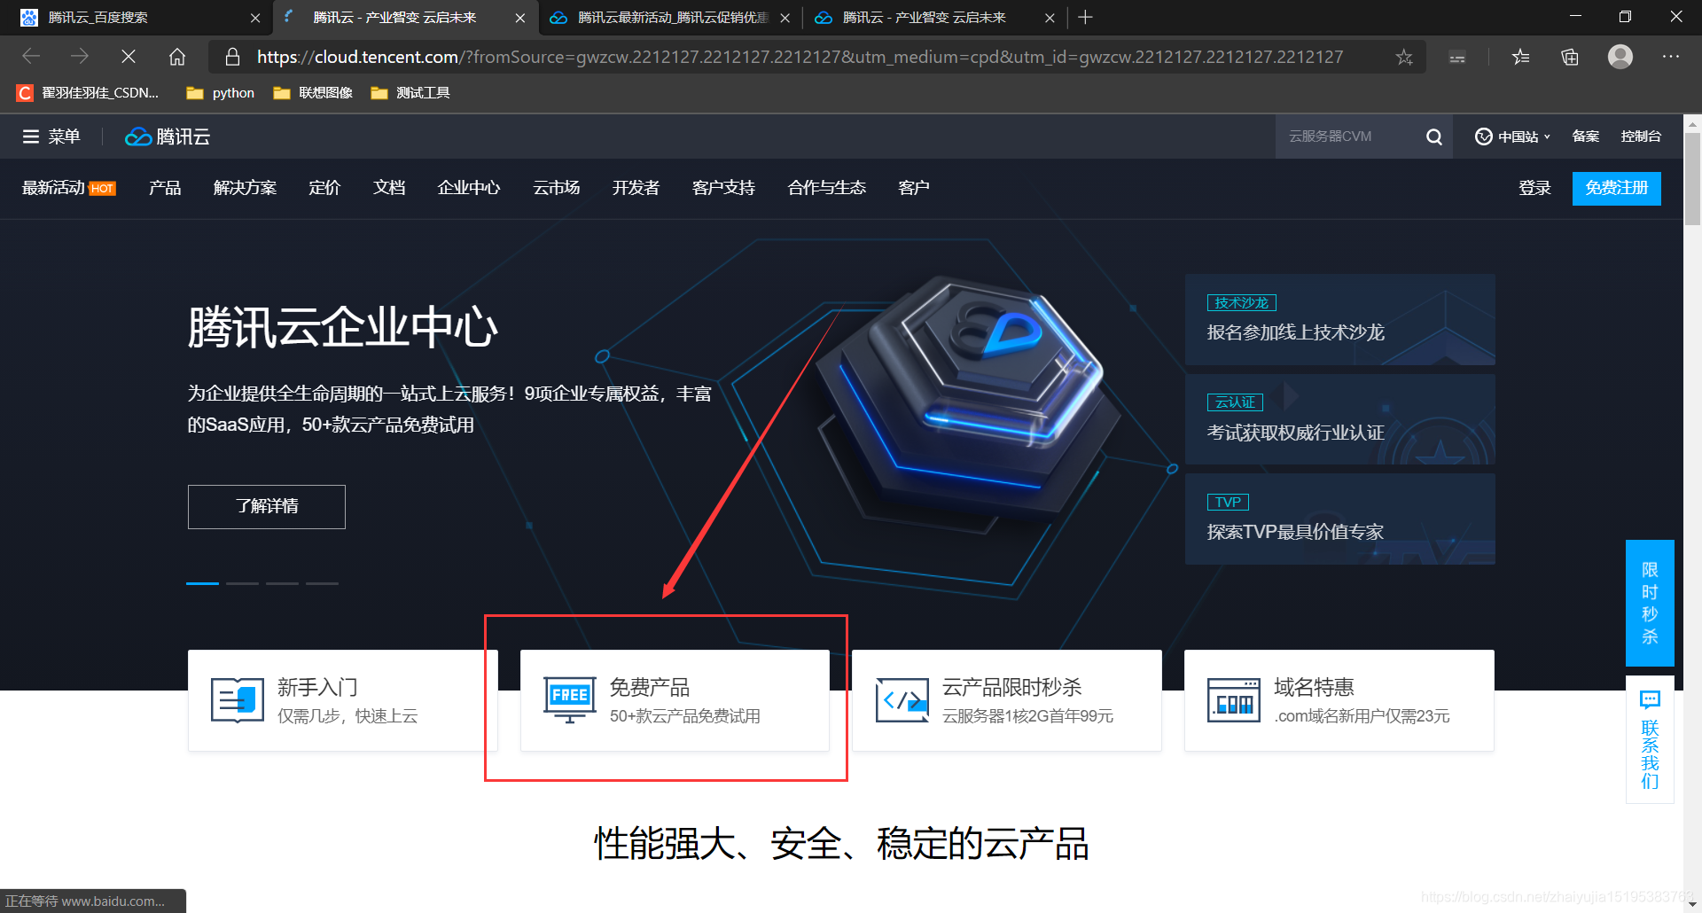Image resolution: width=1702 pixels, height=913 pixels.
Task: Open the 企业中心 menu
Action: point(469,188)
